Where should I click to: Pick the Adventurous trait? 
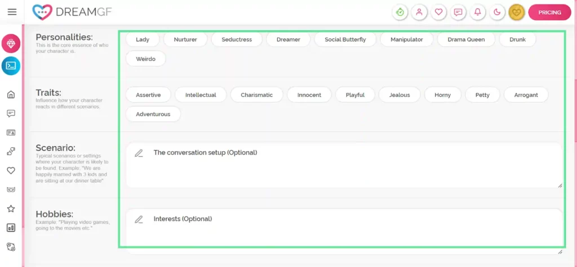(x=153, y=114)
